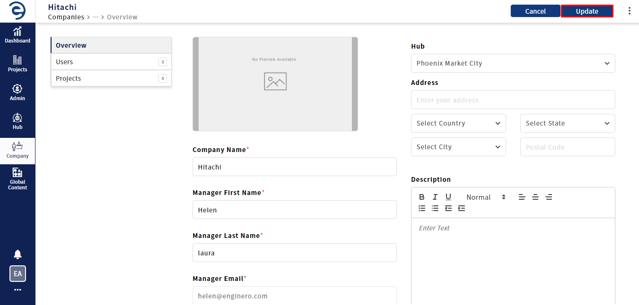The height and width of the screenshot is (305, 639).
Task: Switch to the Users tab
Action: pos(111,62)
